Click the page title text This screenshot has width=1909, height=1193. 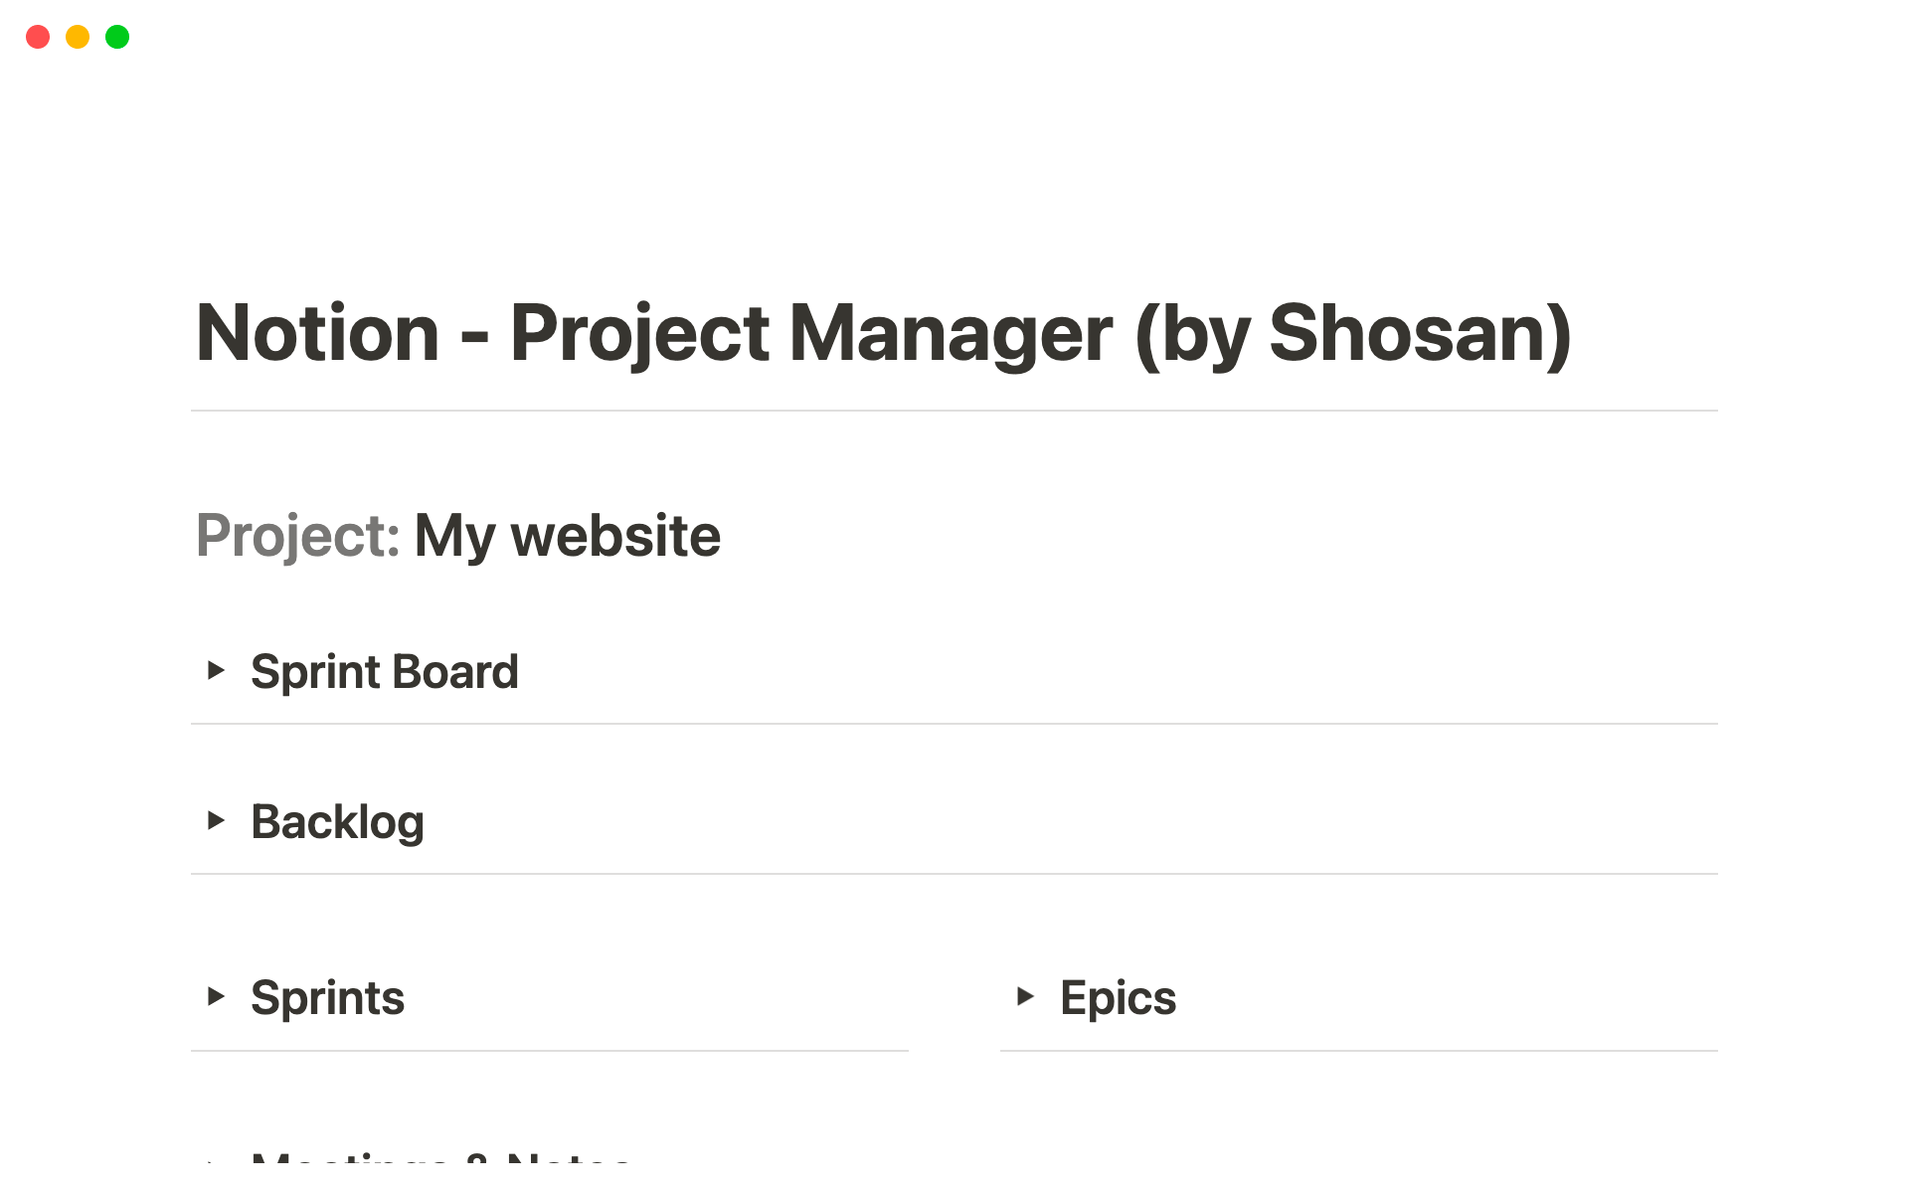(885, 334)
